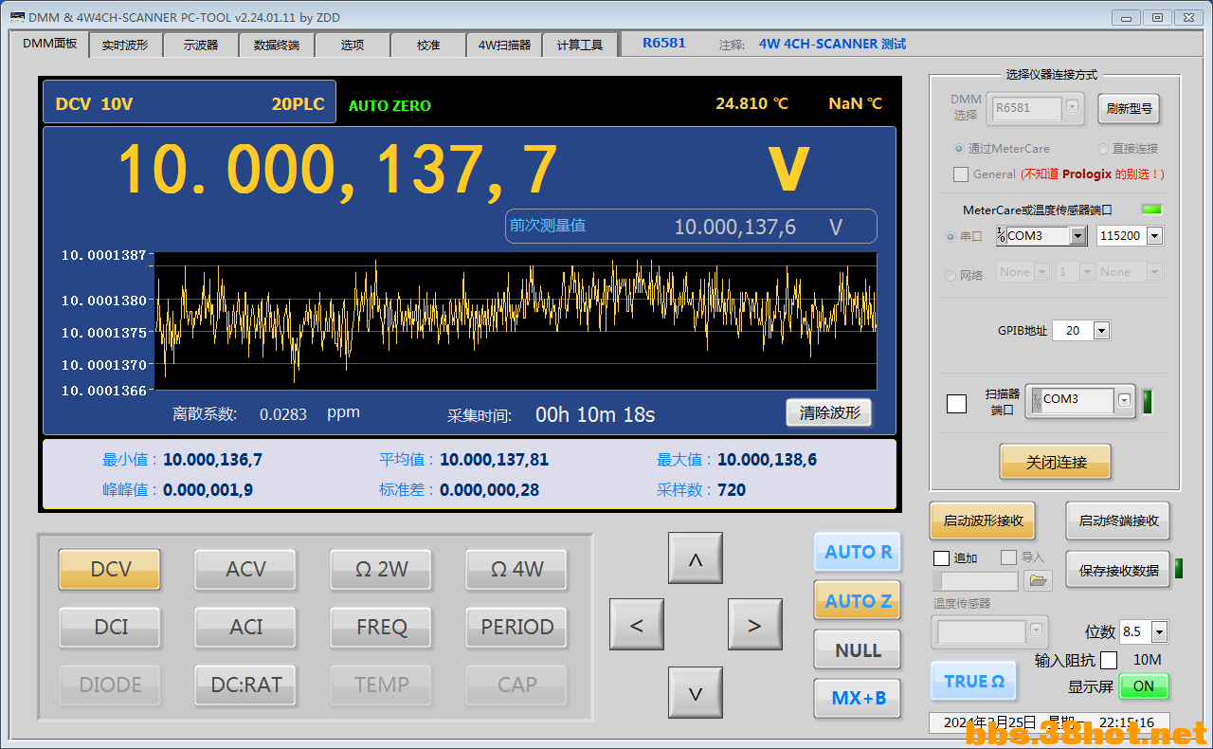1213x749 pixels.
Task: Click 关闭连接 to close connection
Action: (x=1056, y=463)
